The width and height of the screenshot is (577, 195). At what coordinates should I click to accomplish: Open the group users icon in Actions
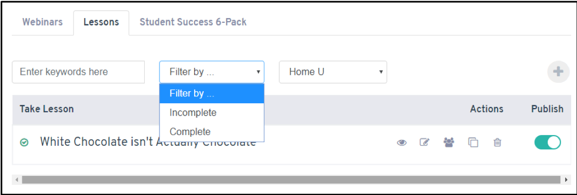449,142
